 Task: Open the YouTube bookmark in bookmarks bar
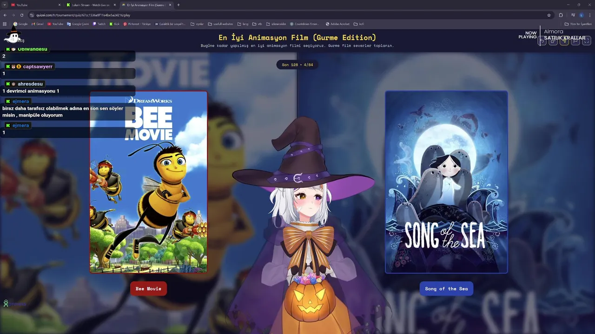(x=55, y=24)
